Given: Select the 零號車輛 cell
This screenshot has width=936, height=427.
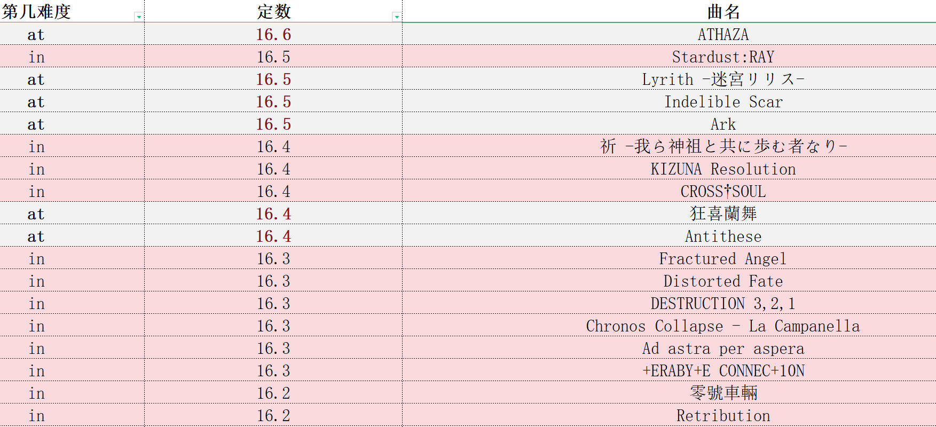Looking at the screenshot, I should (x=669, y=393).
